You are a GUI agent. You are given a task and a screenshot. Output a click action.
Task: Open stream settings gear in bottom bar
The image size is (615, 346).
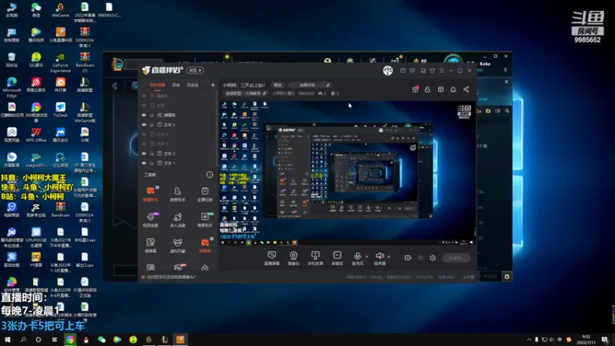point(433,258)
